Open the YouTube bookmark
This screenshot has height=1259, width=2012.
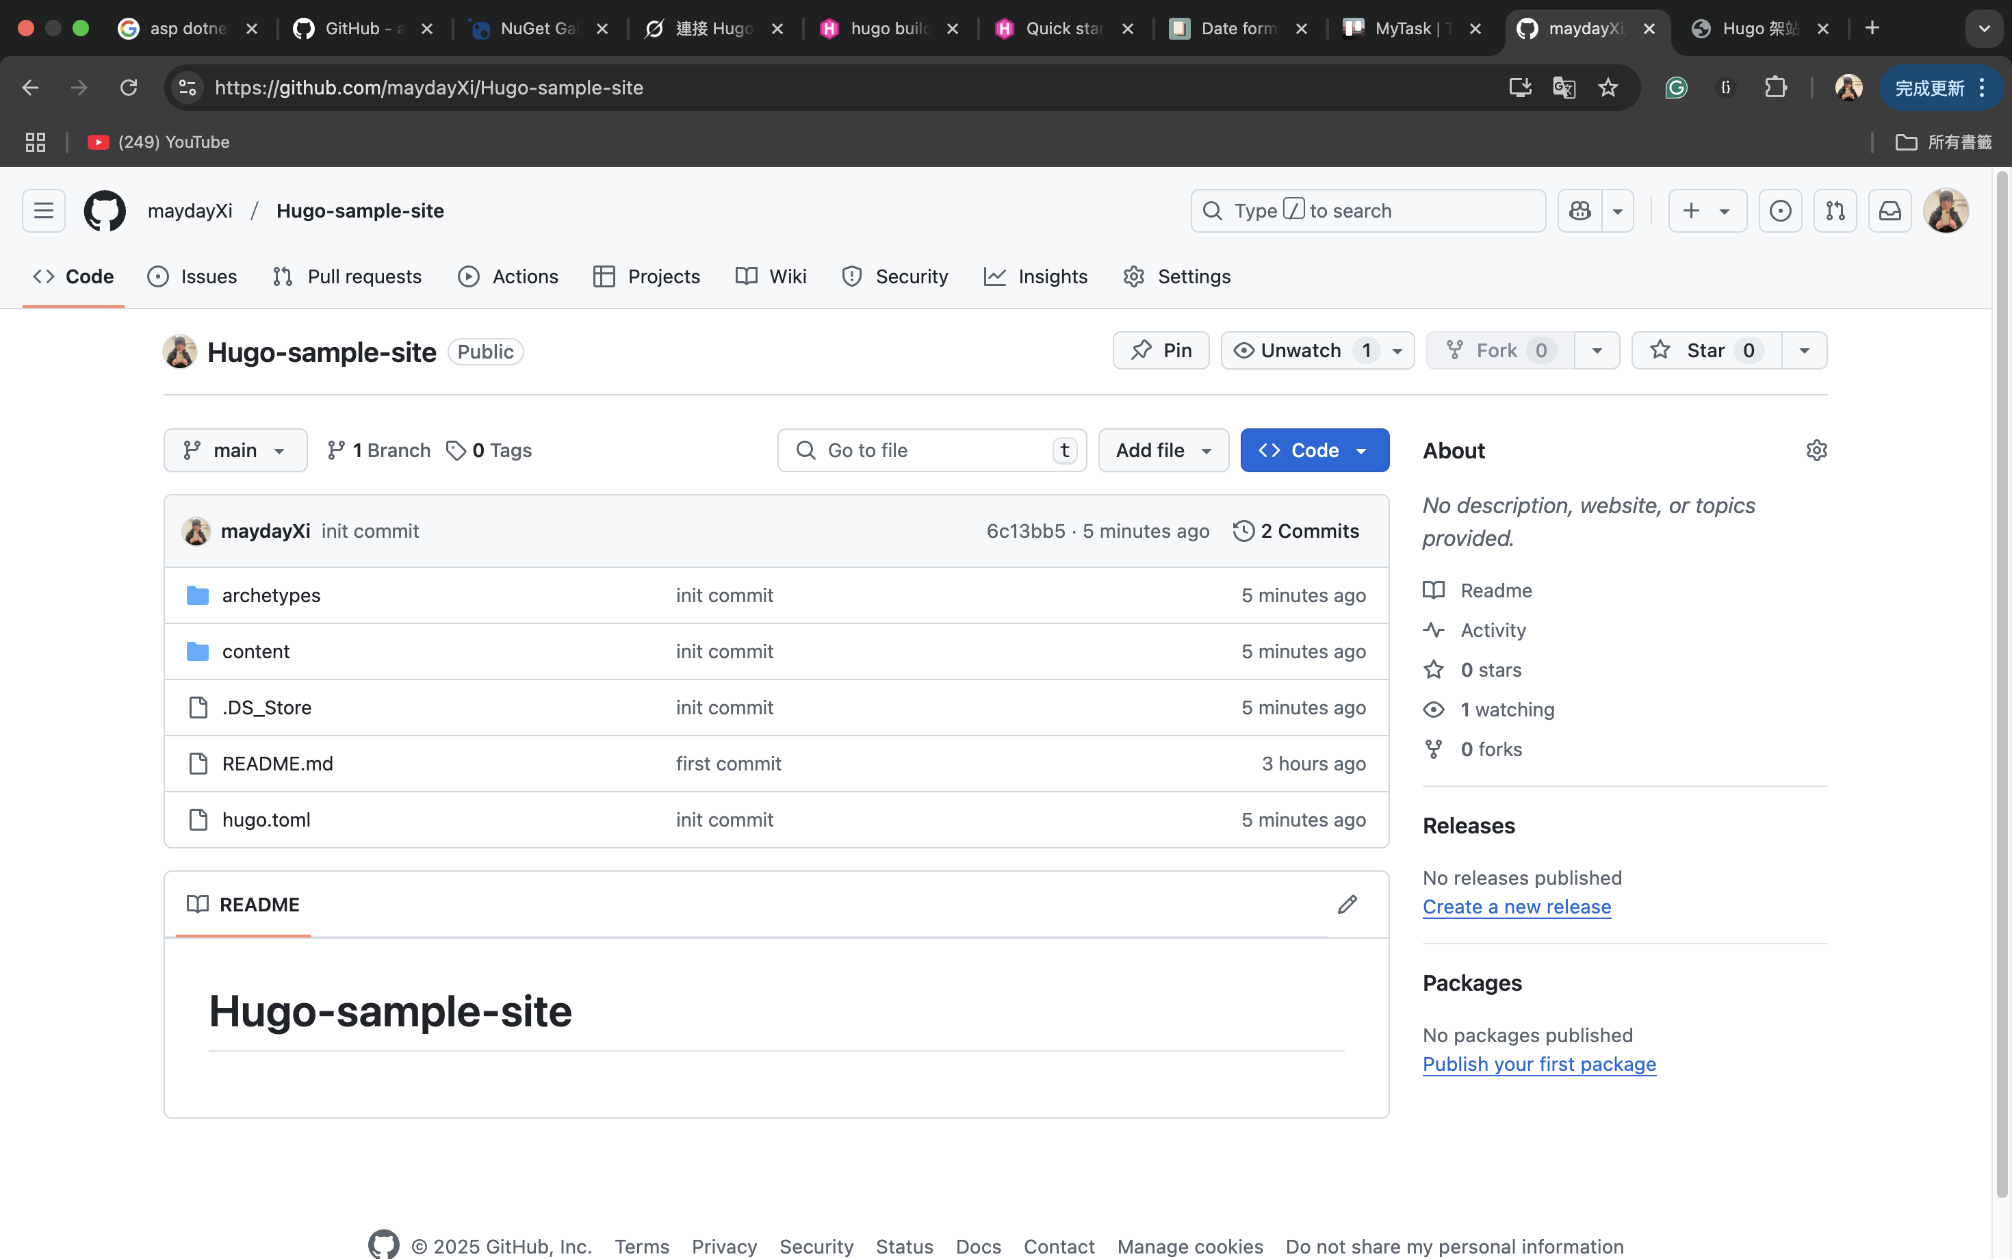click(158, 142)
